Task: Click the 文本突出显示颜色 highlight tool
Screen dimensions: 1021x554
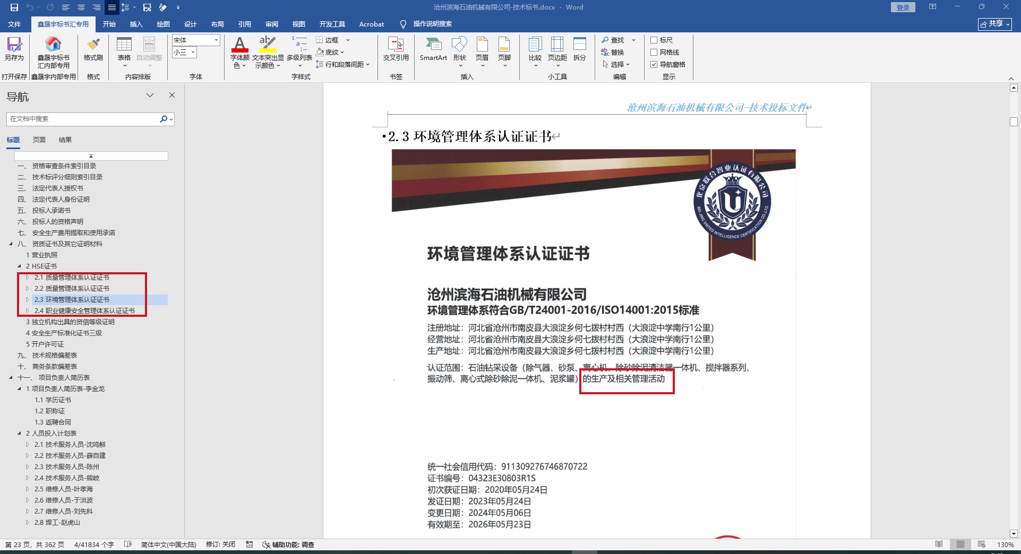Action: point(268,51)
